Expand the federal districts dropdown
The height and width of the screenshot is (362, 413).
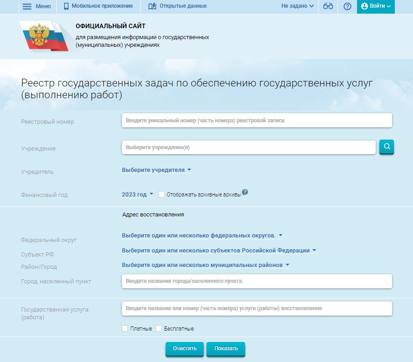[x=202, y=236]
